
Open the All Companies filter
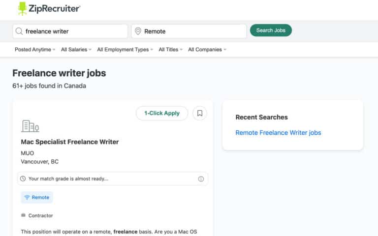pyautogui.click(x=207, y=50)
